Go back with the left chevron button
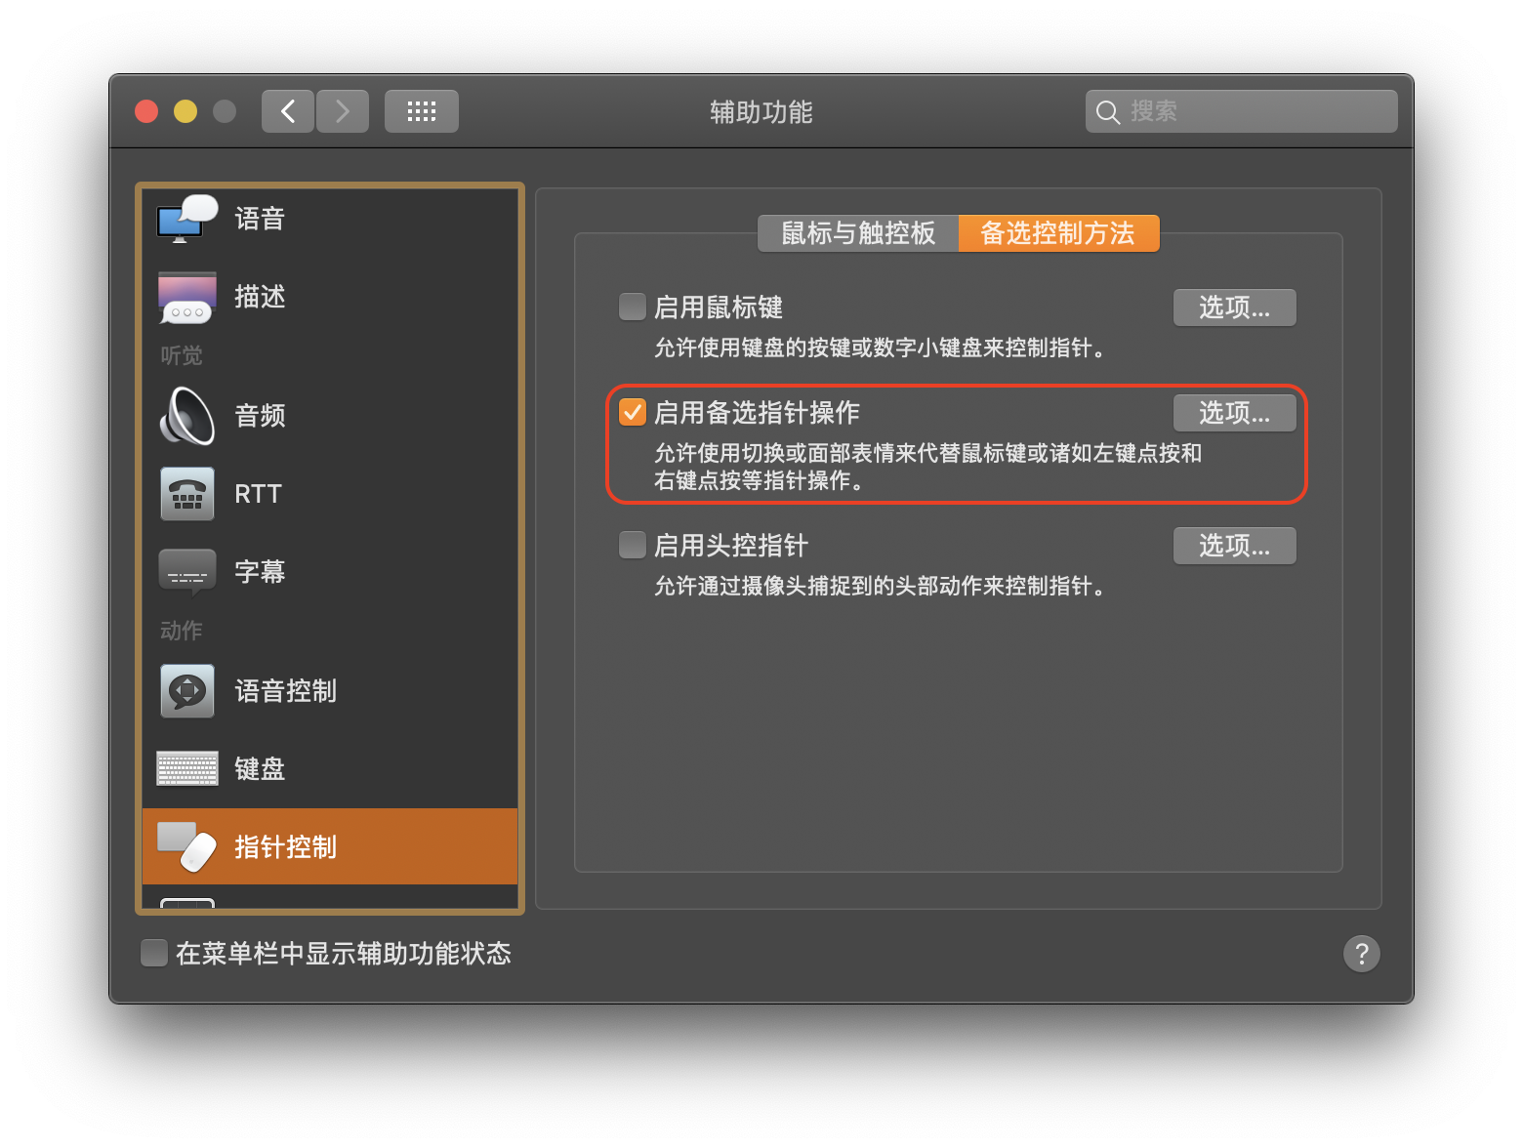The width and height of the screenshot is (1523, 1148). pyautogui.click(x=288, y=111)
